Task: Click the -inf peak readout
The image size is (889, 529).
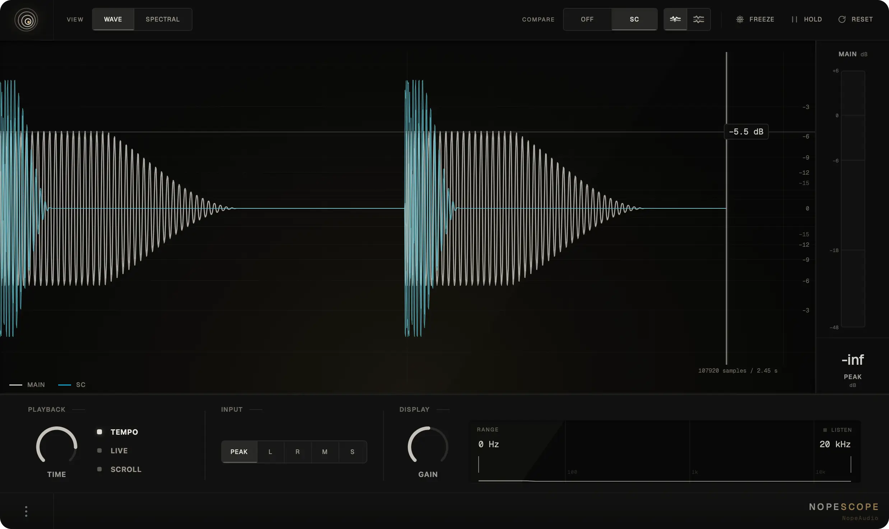Action: [x=853, y=360]
